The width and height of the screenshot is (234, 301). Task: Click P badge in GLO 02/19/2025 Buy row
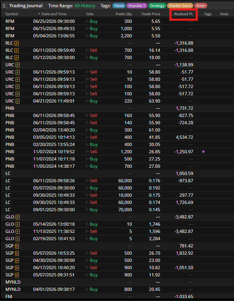pos(17,239)
